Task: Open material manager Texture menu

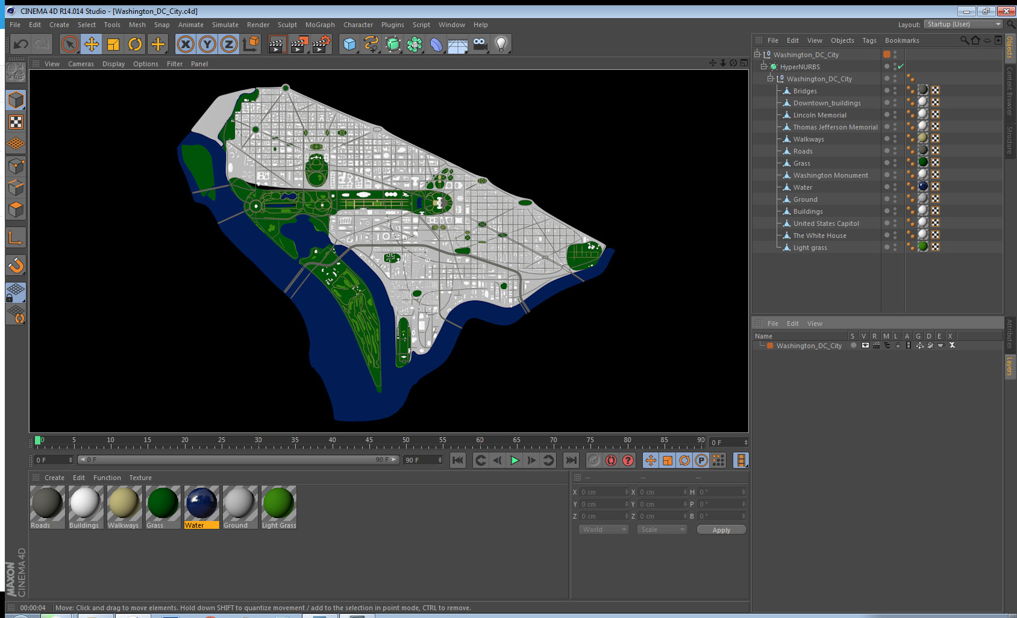Action: [x=140, y=478]
